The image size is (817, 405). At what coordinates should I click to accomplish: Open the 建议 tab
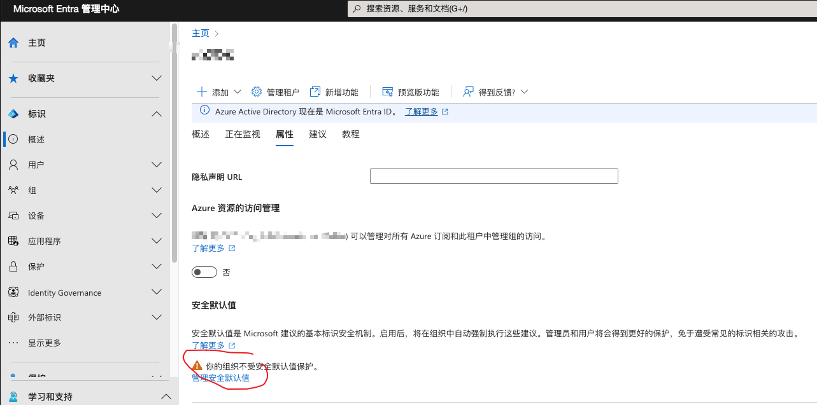pos(318,134)
